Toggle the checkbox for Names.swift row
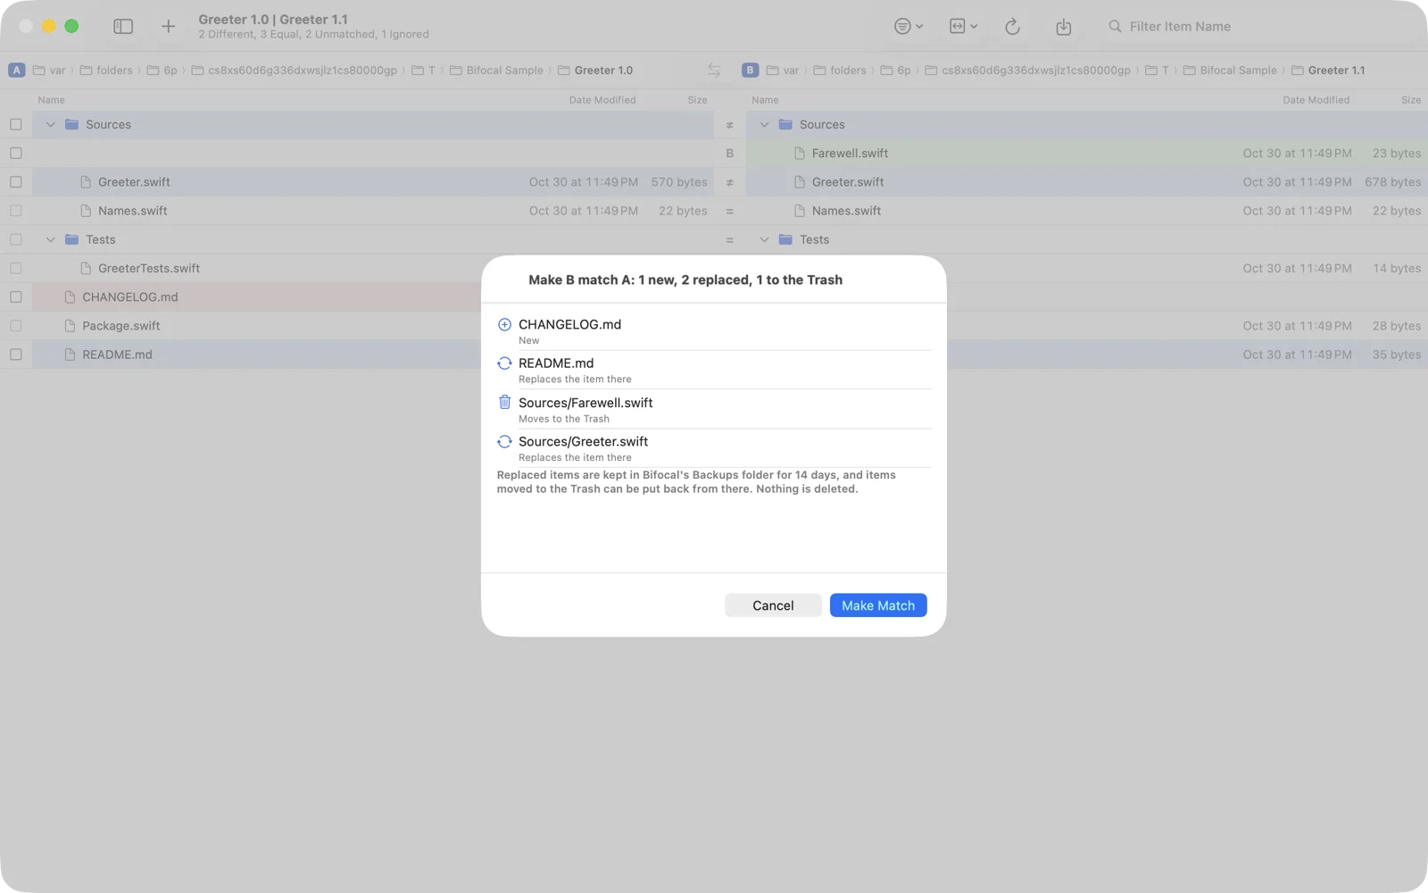Screen dimensions: 1428x893 point(16,211)
